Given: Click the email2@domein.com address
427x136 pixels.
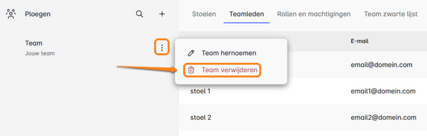Looking at the screenshot, I should click(x=383, y=118).
